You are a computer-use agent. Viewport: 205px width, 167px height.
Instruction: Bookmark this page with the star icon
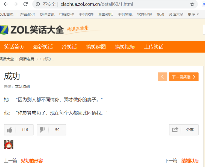point(192,4)
